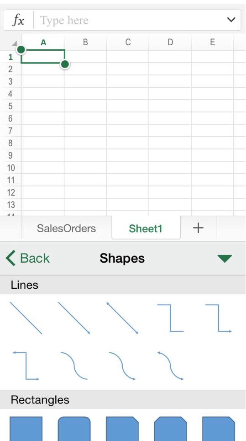Screen dimensions: 246x441
Task: Choose the curved connector with one arrow
Action: pyautogui.click(x=122, y=366)
